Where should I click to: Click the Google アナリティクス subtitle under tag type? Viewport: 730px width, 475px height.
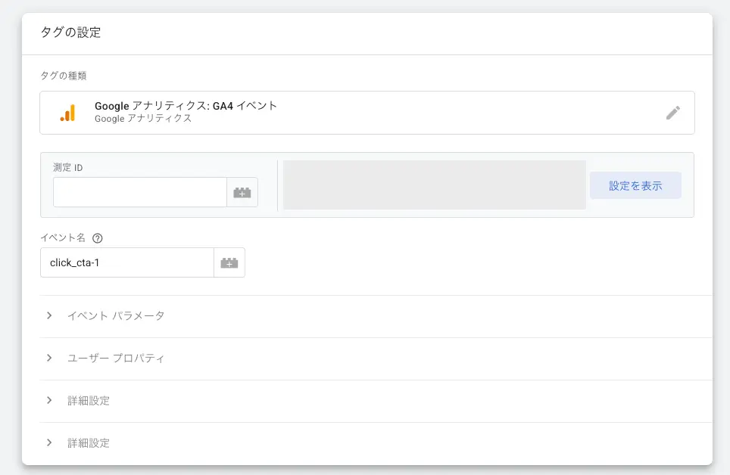pyautogui.click(x=143, y=119)
